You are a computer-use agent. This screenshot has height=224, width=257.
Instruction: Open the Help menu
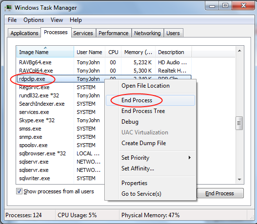pos(76,20)
